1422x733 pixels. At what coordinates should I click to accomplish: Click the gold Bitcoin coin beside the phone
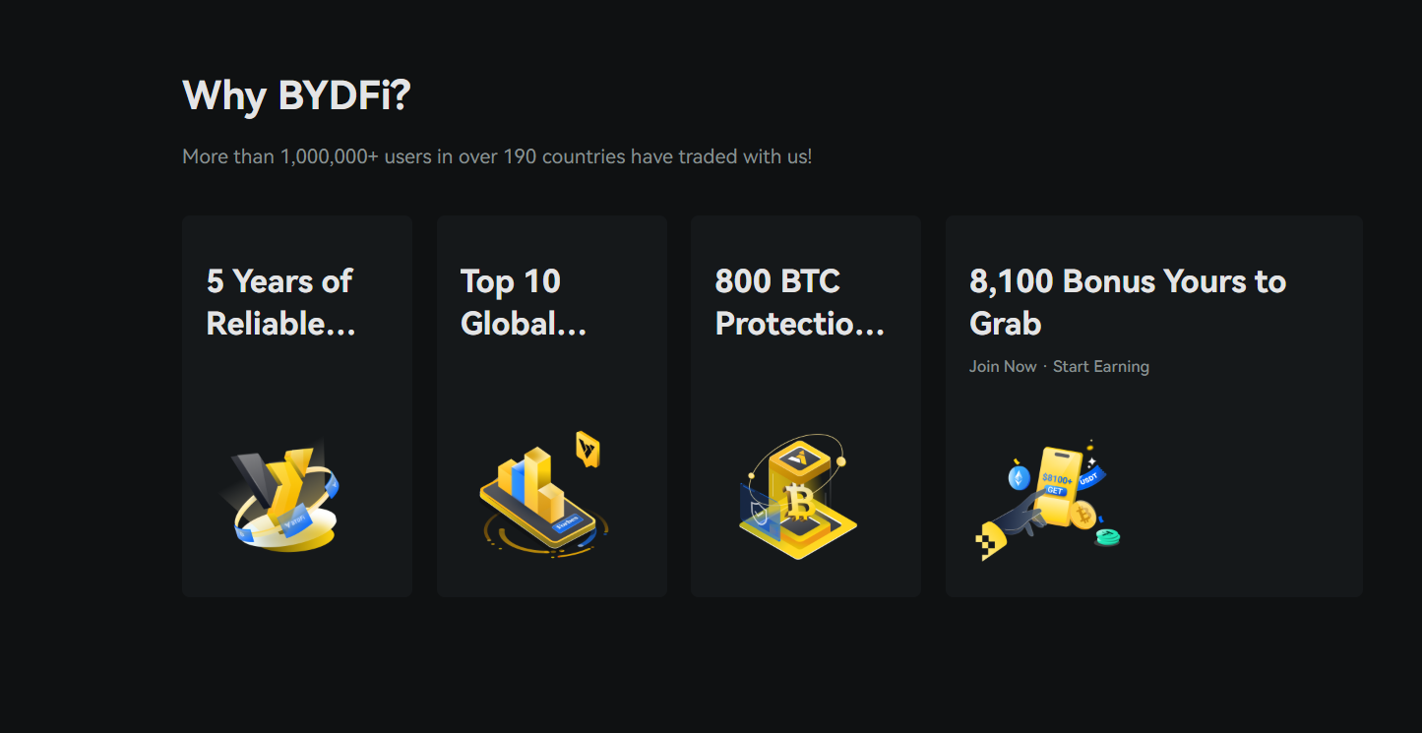pos(1083,515)
